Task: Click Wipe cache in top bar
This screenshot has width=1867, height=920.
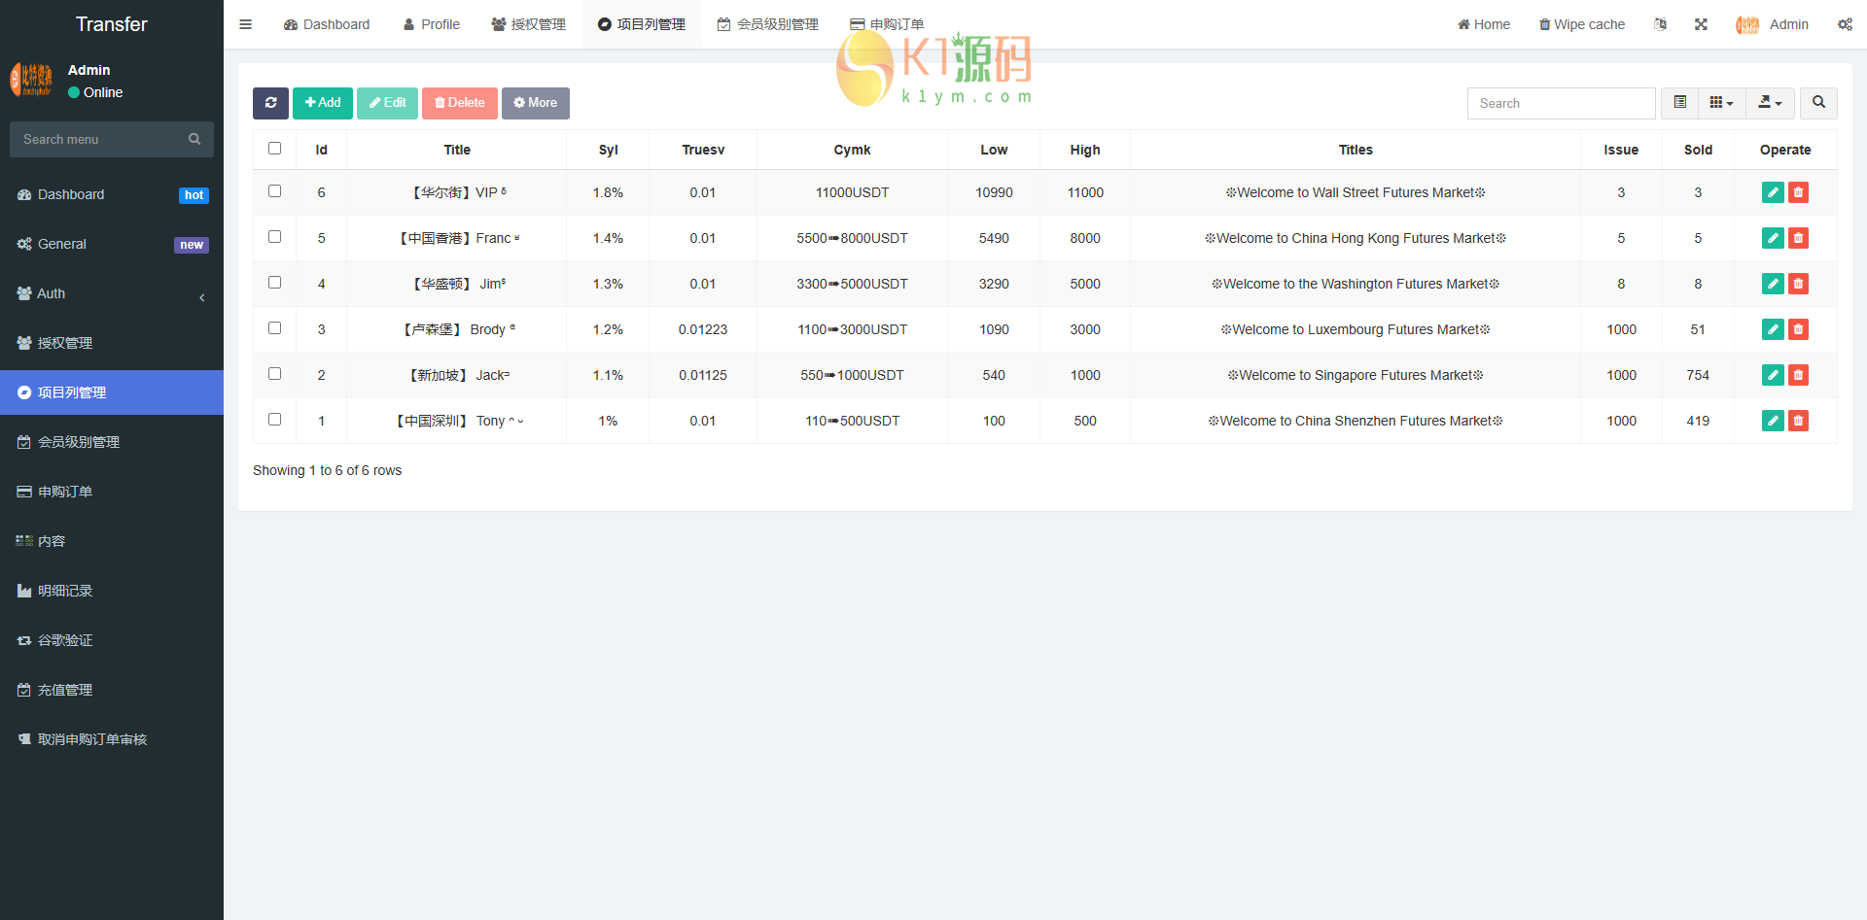Action: pyautogui.click(x=1581, y=24)
